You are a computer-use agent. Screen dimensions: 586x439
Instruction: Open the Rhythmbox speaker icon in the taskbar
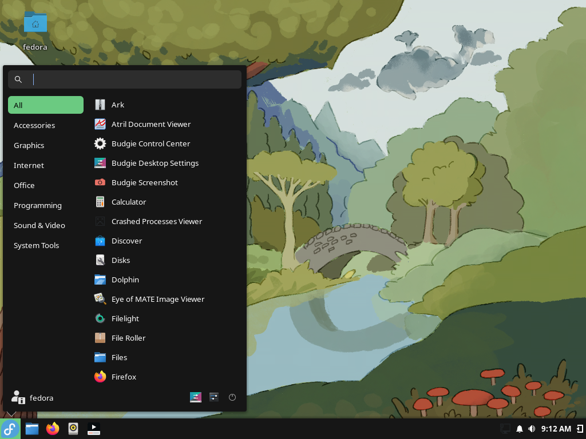(x=73, y=429)
